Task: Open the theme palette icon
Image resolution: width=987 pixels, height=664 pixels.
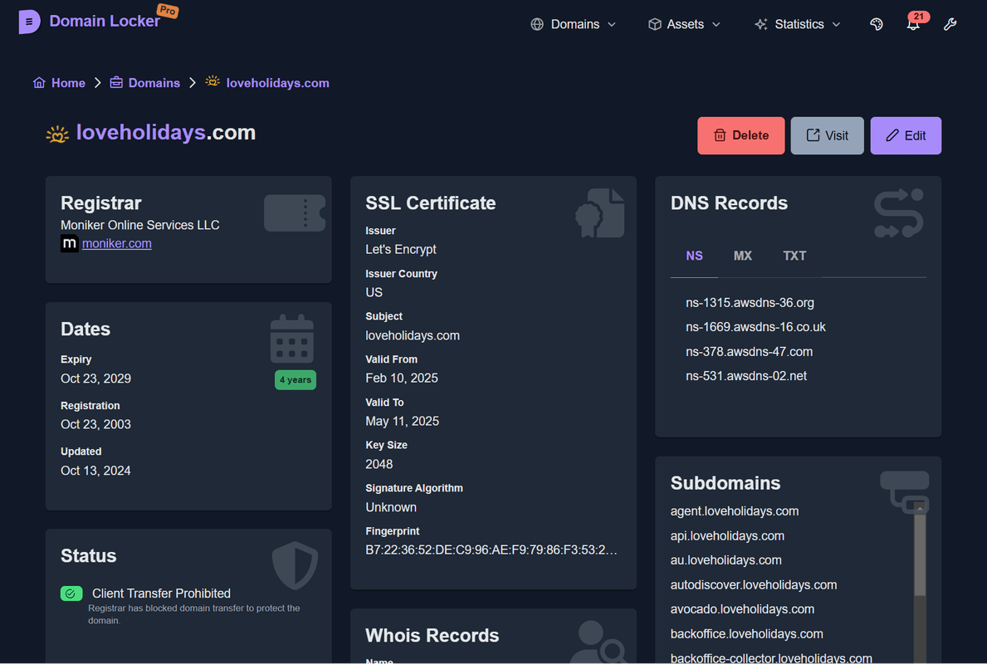Action: [876, 24]
